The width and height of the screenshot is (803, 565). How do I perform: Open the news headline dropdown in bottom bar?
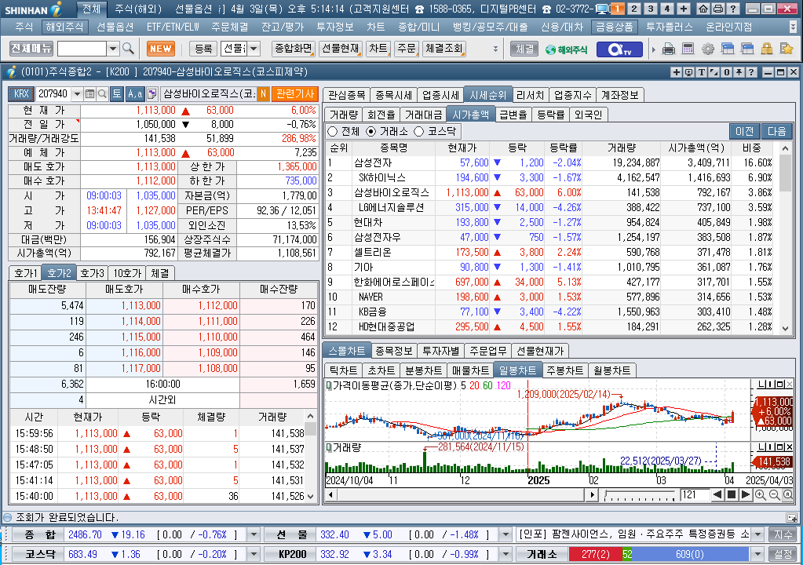pos(758,535)
